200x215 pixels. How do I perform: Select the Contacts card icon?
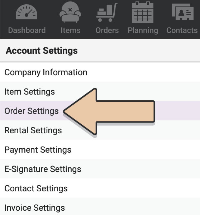coord(183,12)
